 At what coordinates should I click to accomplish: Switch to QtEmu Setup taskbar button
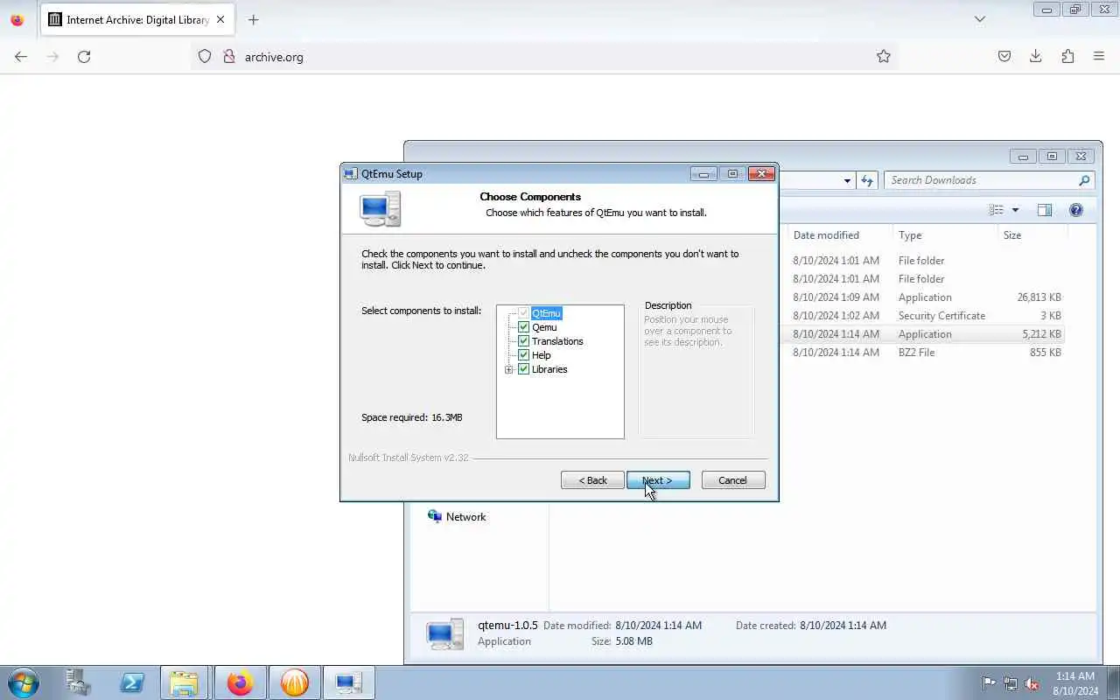pyautogui.click(x=349, y=682)
